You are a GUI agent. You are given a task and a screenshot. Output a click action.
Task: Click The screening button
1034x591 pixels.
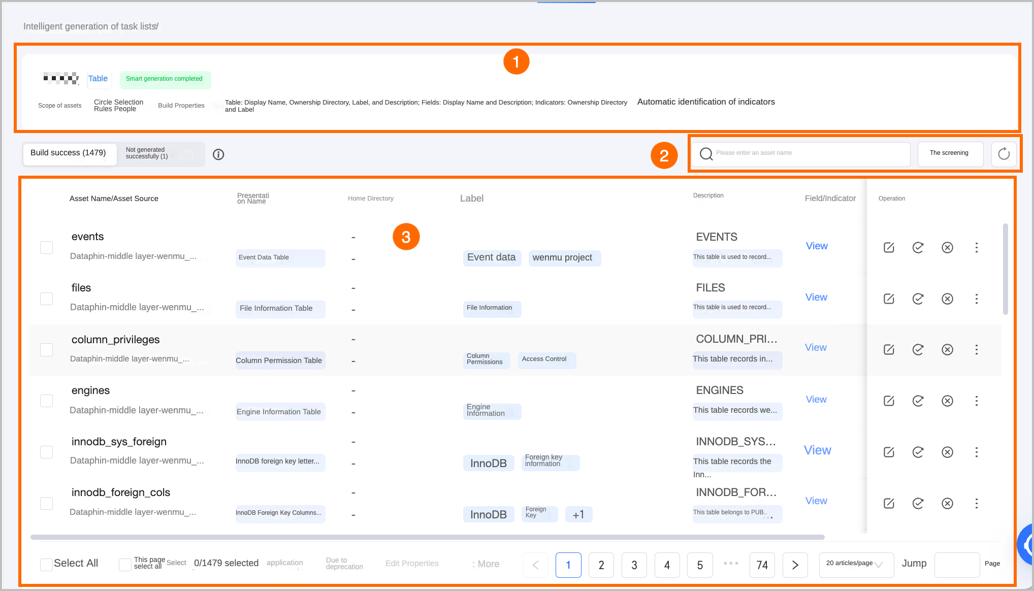(949, 153)
